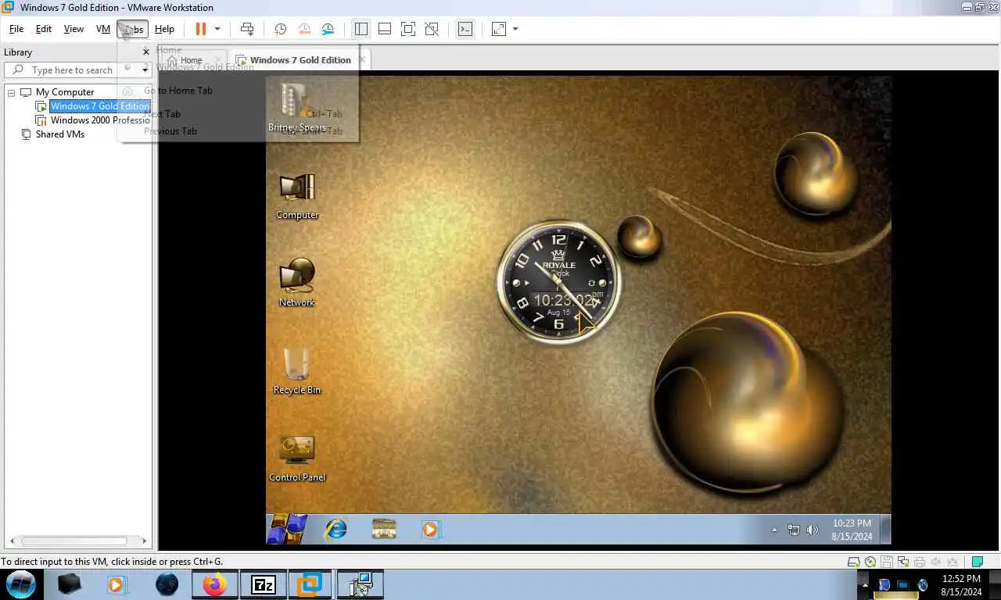Click the Library scrollbar right arrow
Viewport: 1001px width, 600px height.
click(144, 541)
